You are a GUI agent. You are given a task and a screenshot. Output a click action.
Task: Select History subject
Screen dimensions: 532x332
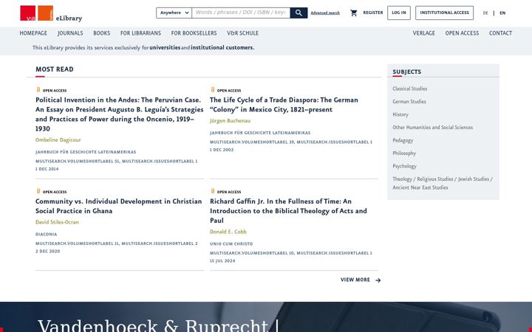click(400, 114)
